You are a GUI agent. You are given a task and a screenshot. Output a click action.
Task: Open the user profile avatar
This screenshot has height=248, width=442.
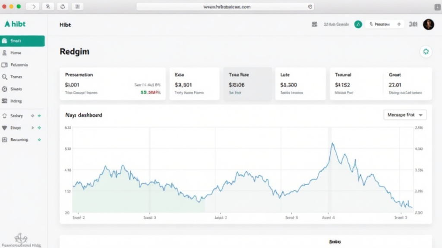point(428,25)
